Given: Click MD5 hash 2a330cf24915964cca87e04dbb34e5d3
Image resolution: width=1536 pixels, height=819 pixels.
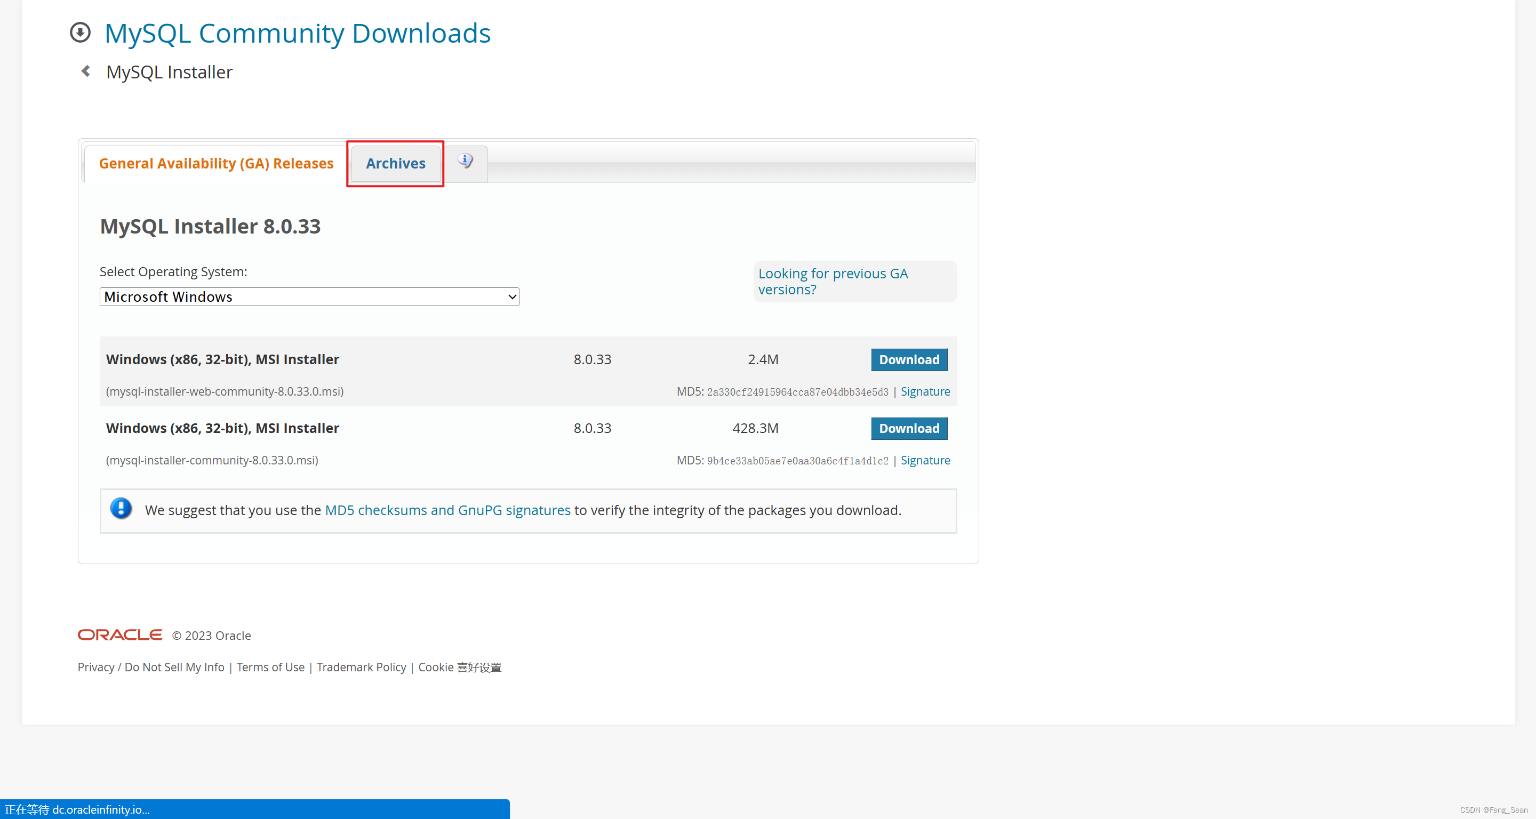Looking at the screenshot, I should [797, 391].
